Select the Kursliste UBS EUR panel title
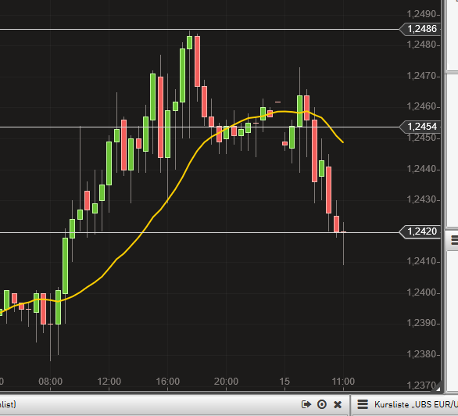458x416 pixels. coord(416,404)
